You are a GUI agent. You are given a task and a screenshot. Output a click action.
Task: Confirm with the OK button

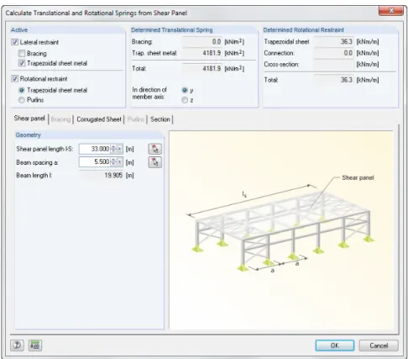point(335,346)
